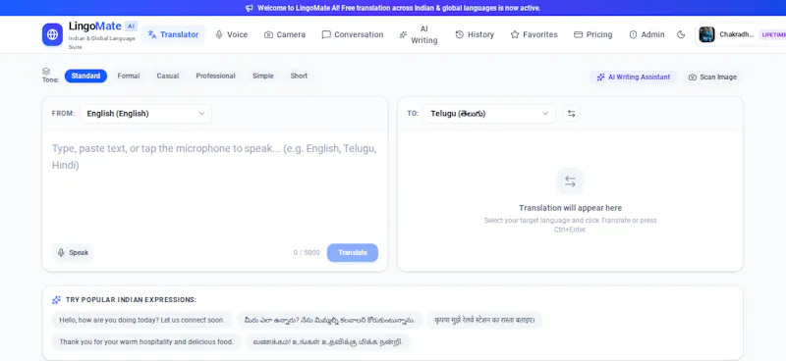The image size is (786, 361).
Task: Open the Favorites tab
Action: pos(533,34)
